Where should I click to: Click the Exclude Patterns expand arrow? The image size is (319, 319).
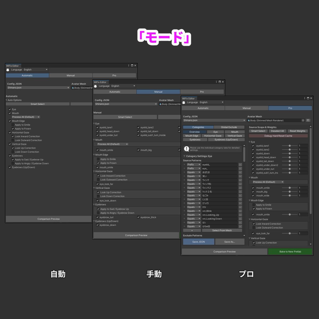coord(244,236)
